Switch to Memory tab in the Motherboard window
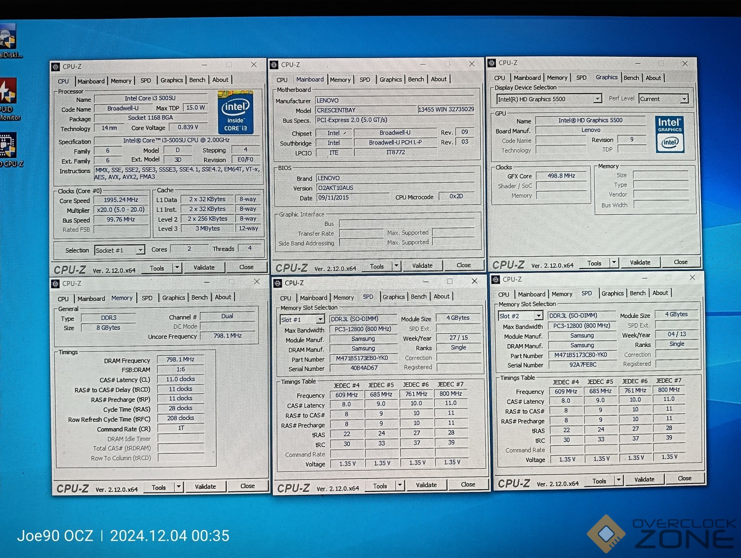741x558 pixels. pyautogui.click(x=340, y=80)
